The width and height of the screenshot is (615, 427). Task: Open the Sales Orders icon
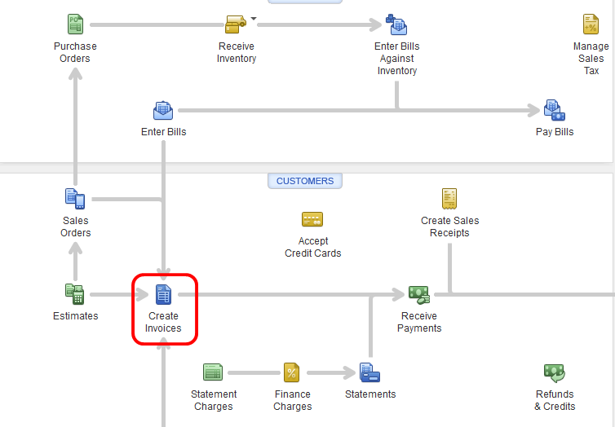75,199
